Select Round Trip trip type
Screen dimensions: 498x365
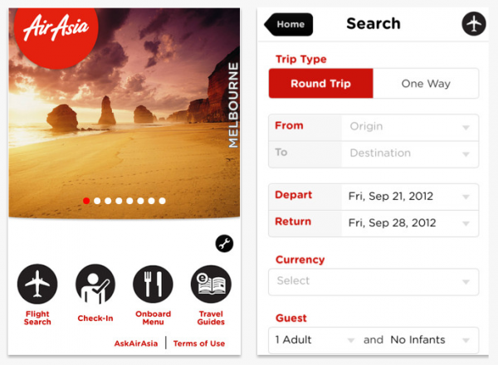coord(320,84)
